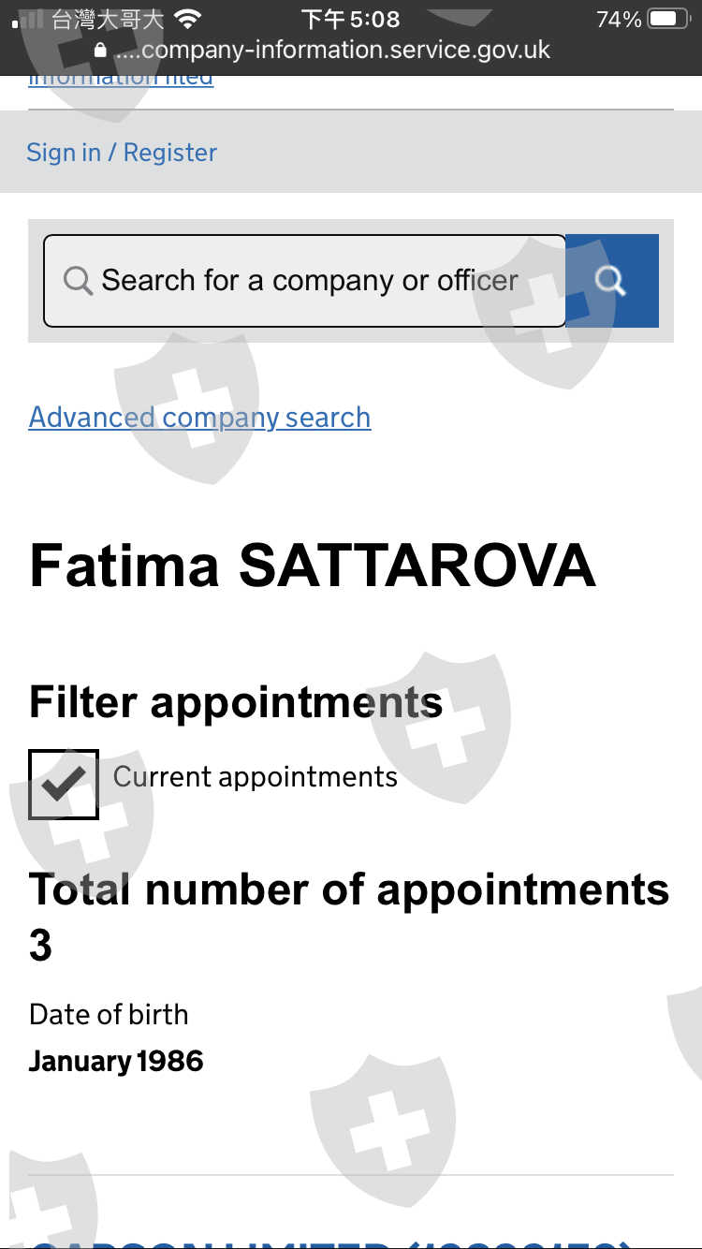Click the 'Filter appointments' heading

point(236,702)
